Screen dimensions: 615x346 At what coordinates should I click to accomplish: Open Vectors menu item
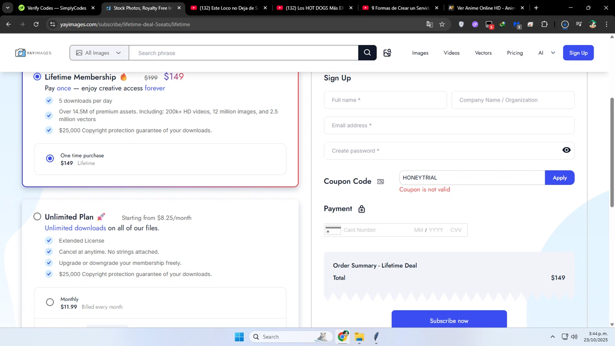(483, 53)
